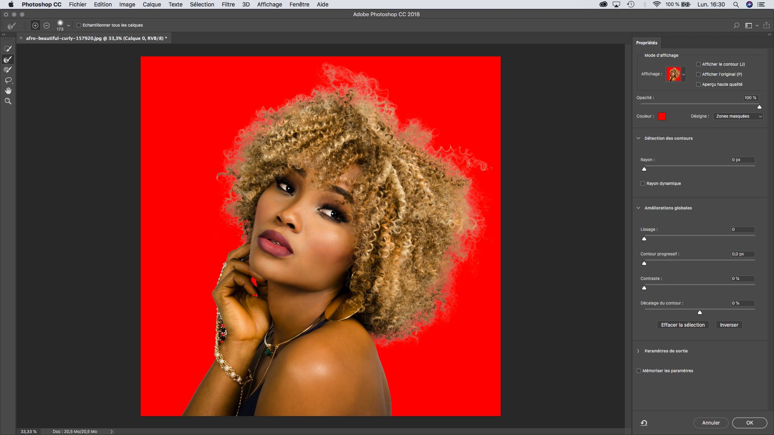Click the Bluetooth icon in menu bar
Screen dimensions: 774x435
645,4
